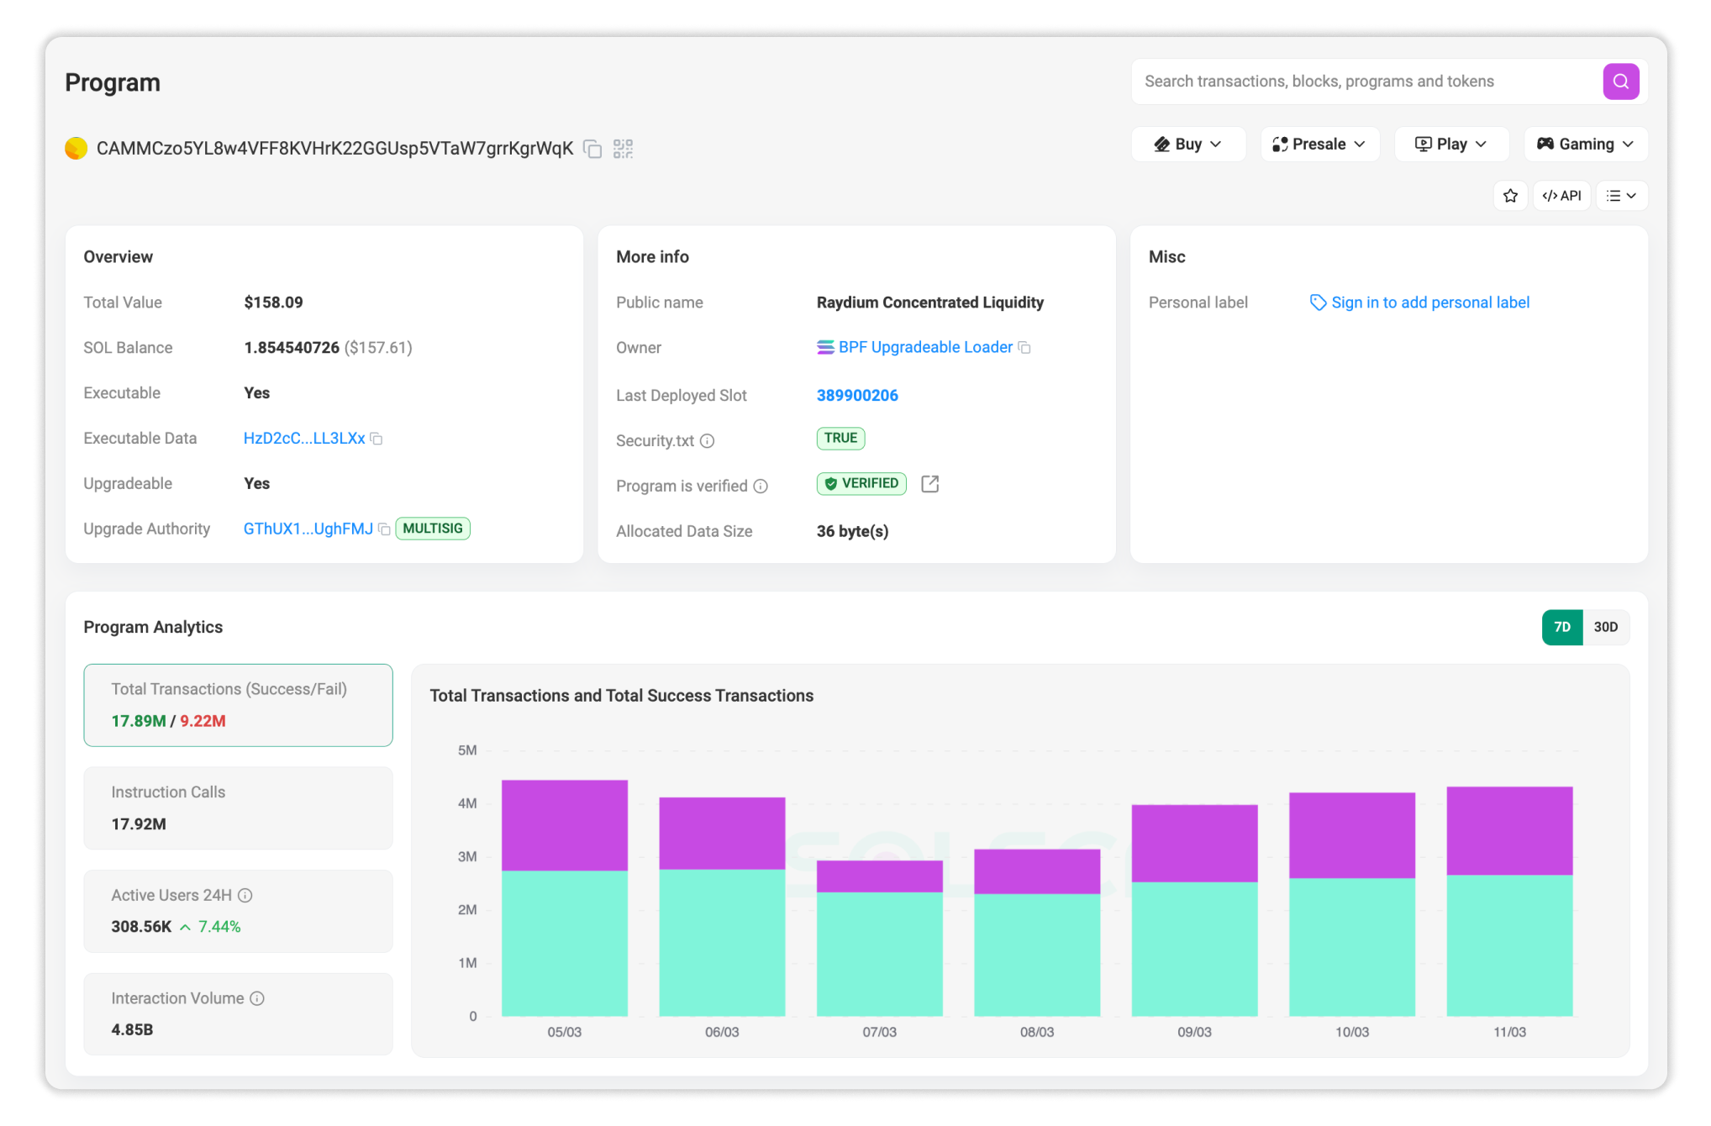Switch analytics to 7D range

pos(1561,627)
